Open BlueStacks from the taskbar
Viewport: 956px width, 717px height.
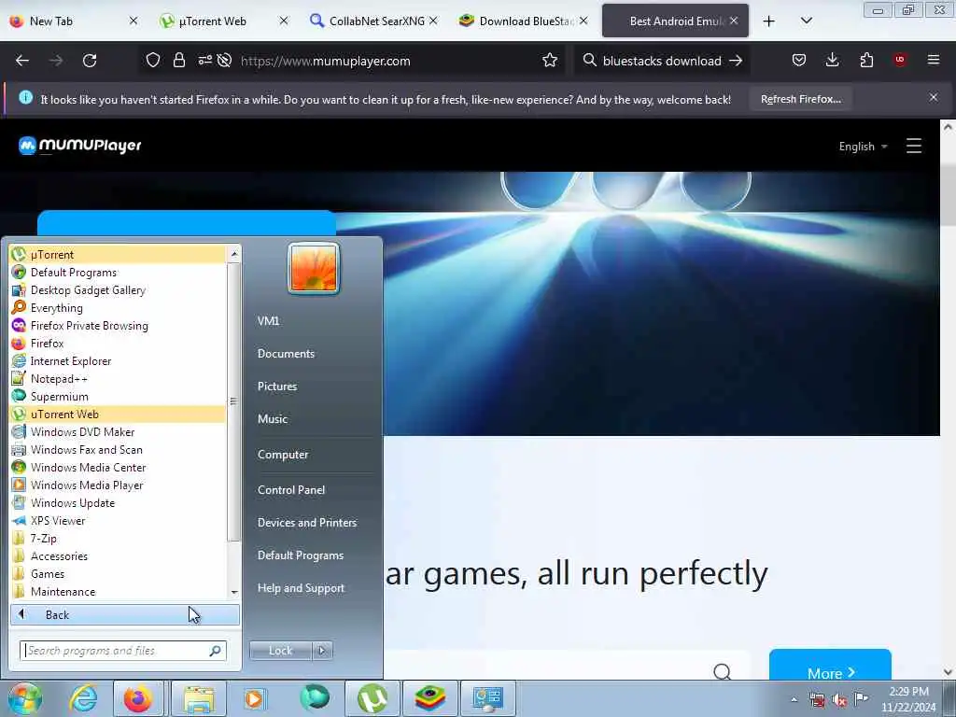coord(429,698)
